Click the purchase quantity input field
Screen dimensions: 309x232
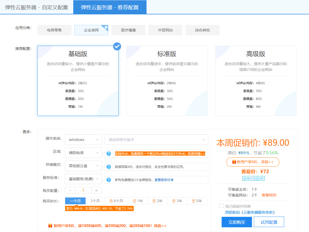[83, 190]
